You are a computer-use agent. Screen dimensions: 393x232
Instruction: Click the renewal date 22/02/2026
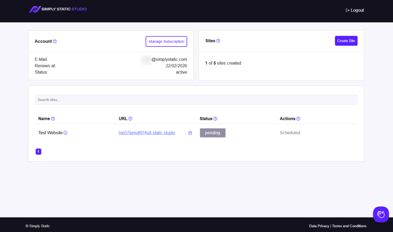click(x=176, y=66)
